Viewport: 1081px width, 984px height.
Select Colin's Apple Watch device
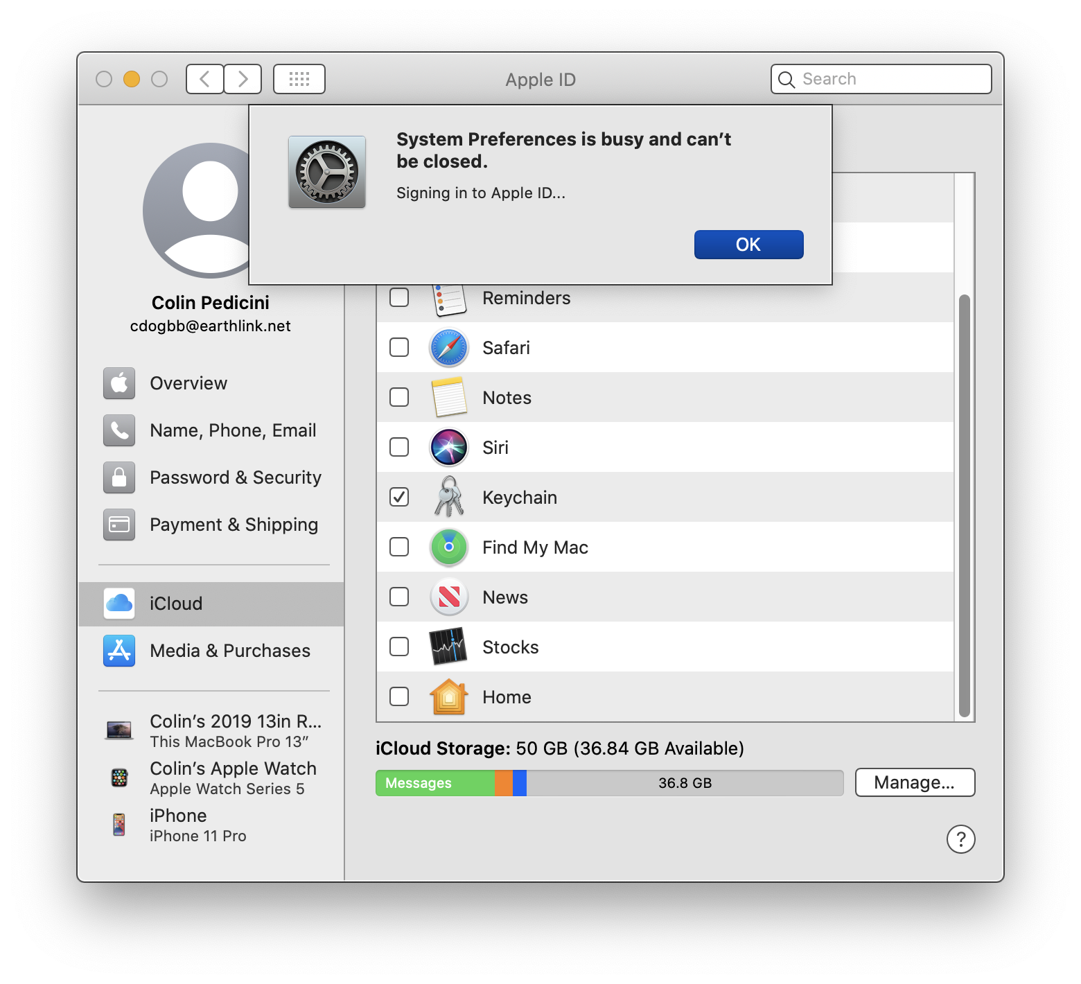[x=211, y=777]
